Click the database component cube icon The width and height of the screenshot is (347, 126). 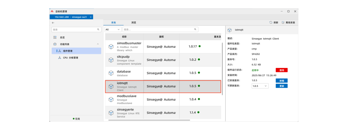(x=111, y=73)
